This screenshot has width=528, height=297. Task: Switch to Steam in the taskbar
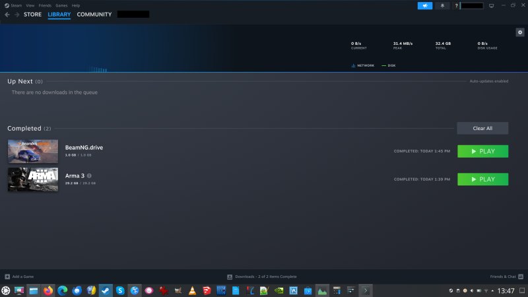pos(106,290)
